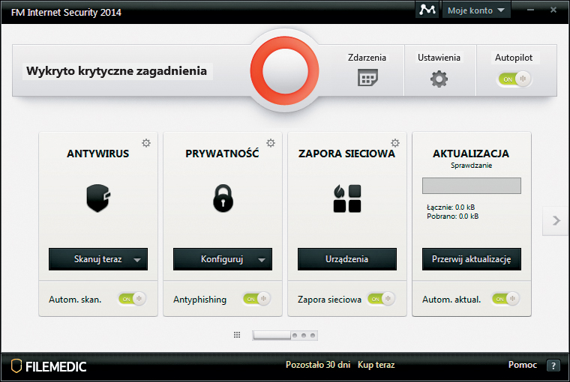Click Przerwij aktualizację button
The image size is (570, 382).
point(472,259)
